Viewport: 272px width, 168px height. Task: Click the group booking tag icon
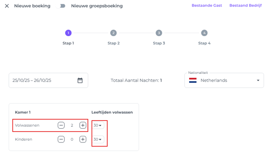coord(62,6)
